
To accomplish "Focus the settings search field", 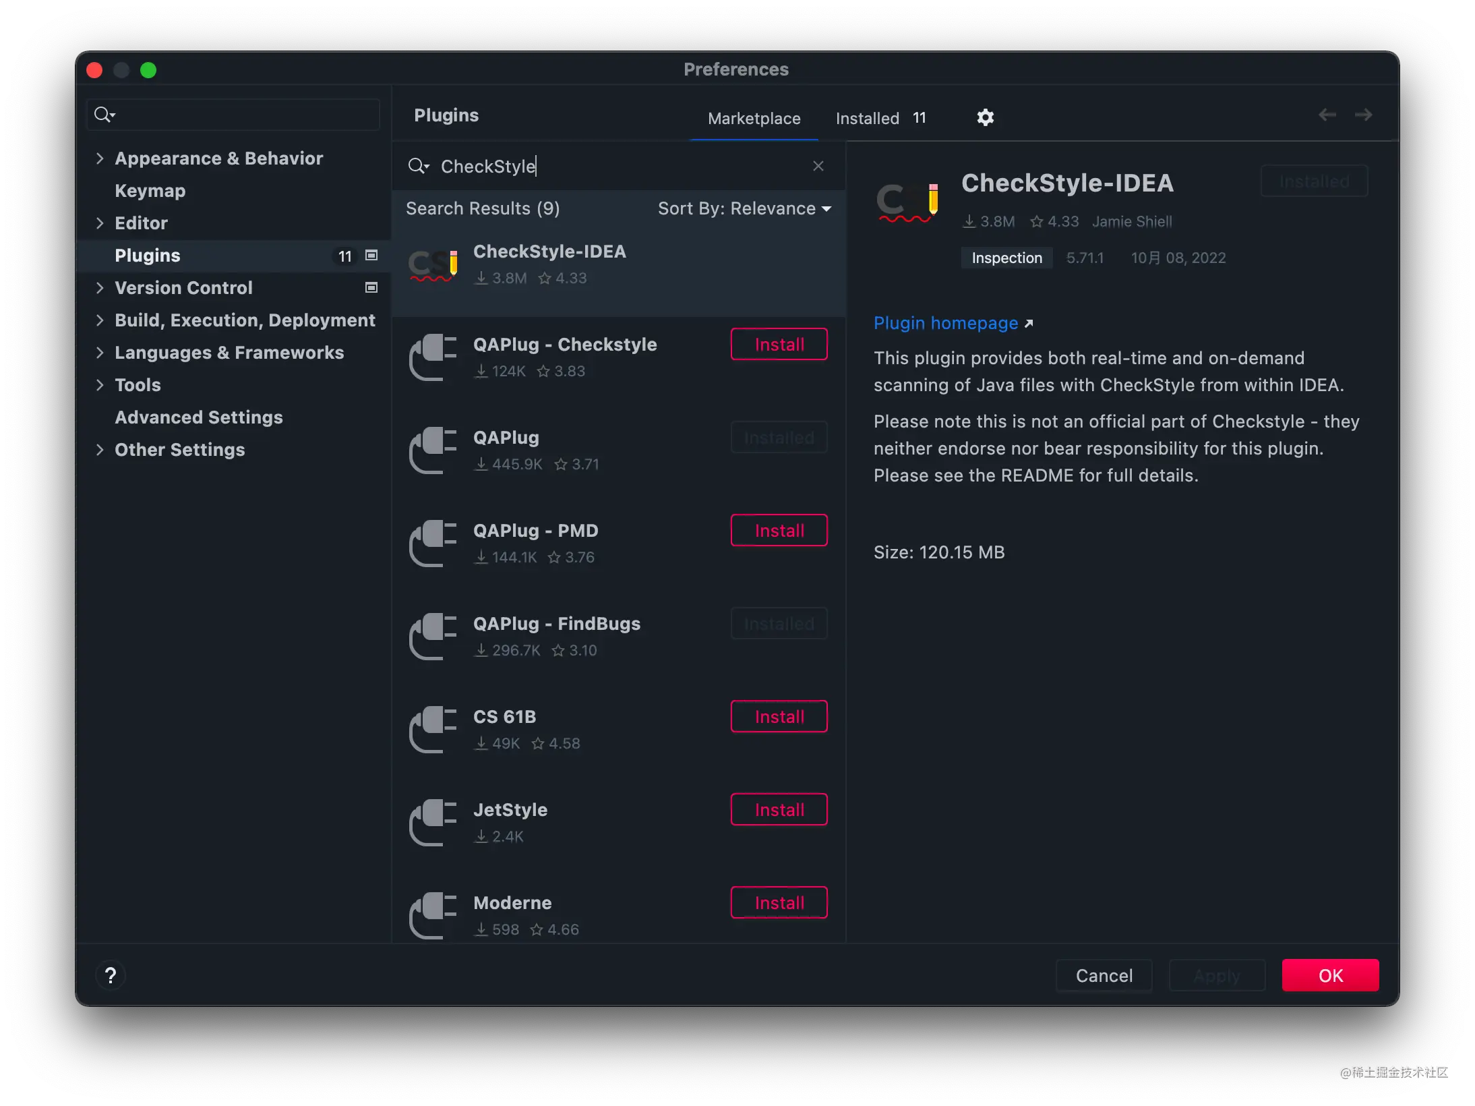I will [233, 115].
